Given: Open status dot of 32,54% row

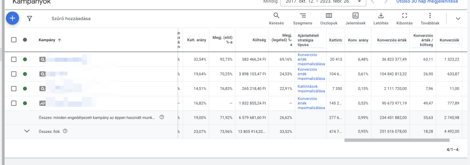Looking at the screenshot, I should pyautogui.click(x=25, y=59).
